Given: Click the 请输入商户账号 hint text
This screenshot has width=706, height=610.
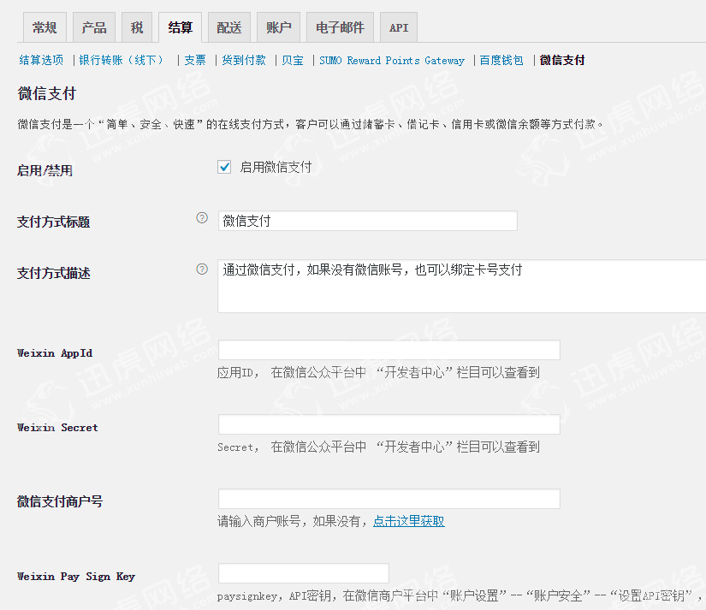Looking at the screenshot, I should pyautogui.click(x=294, y=521).
